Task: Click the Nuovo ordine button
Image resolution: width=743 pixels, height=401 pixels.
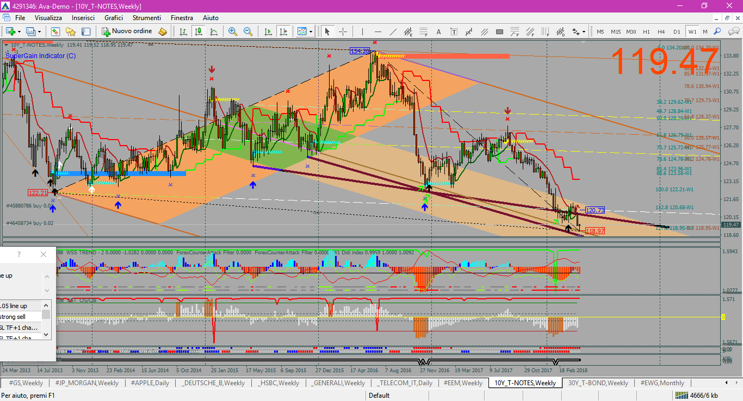Action: (x=127, y=32)
